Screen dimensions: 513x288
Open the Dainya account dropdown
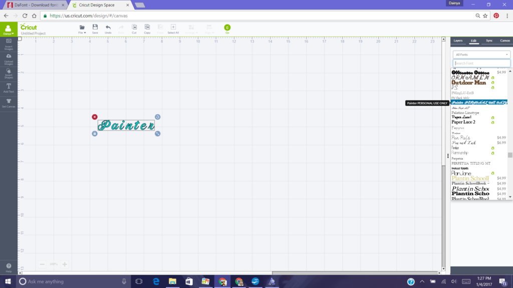(8, 29)
